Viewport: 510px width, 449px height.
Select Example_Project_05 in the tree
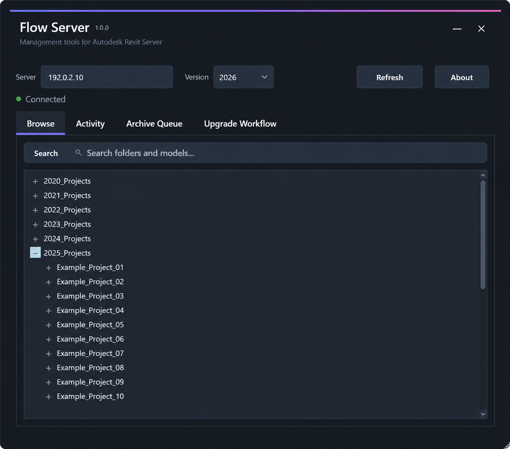[90, 325]
